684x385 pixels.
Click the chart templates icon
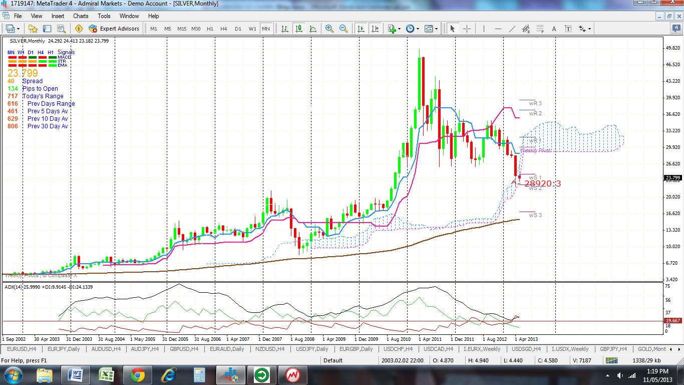(429, 29)
